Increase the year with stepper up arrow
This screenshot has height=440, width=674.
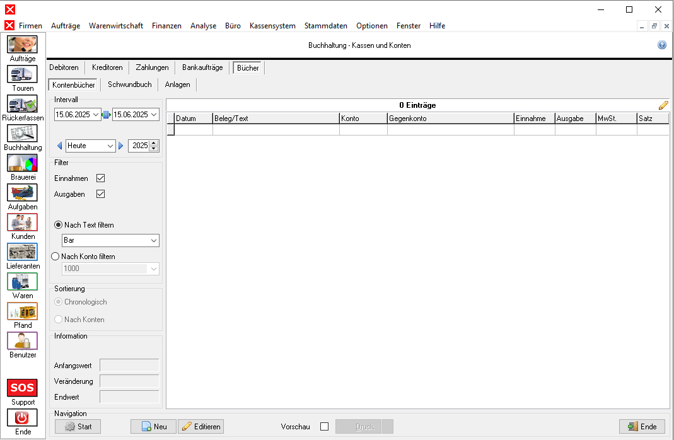pyautogui.click(x=154, y=143)
